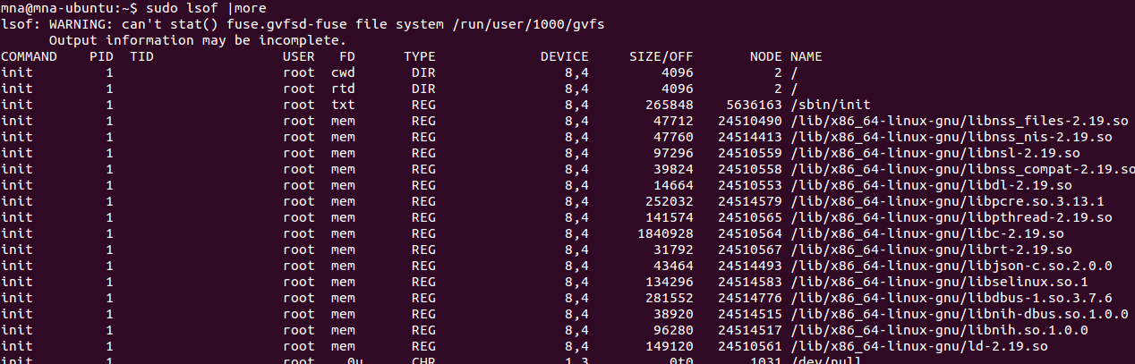Viewport: 1135px width, 364px height.
Task: Click the SIZE/OFF column header
Action: [661, 56]
